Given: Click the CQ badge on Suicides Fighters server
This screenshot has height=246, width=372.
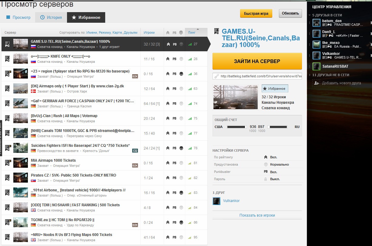Looking at the screenshot, I should [135, 151].
